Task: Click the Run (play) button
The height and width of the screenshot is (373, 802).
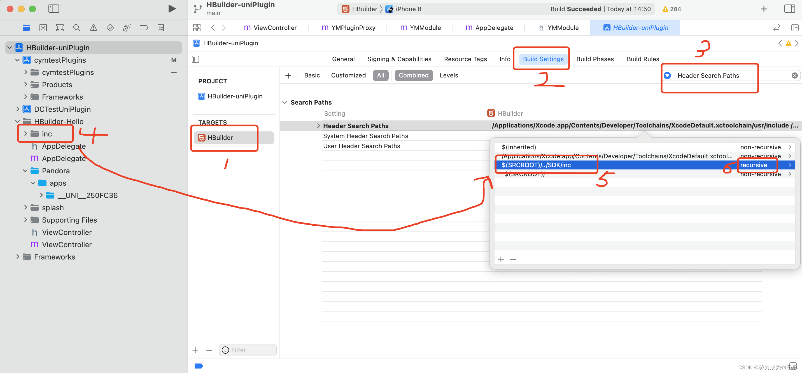Action: coord(172,9)
